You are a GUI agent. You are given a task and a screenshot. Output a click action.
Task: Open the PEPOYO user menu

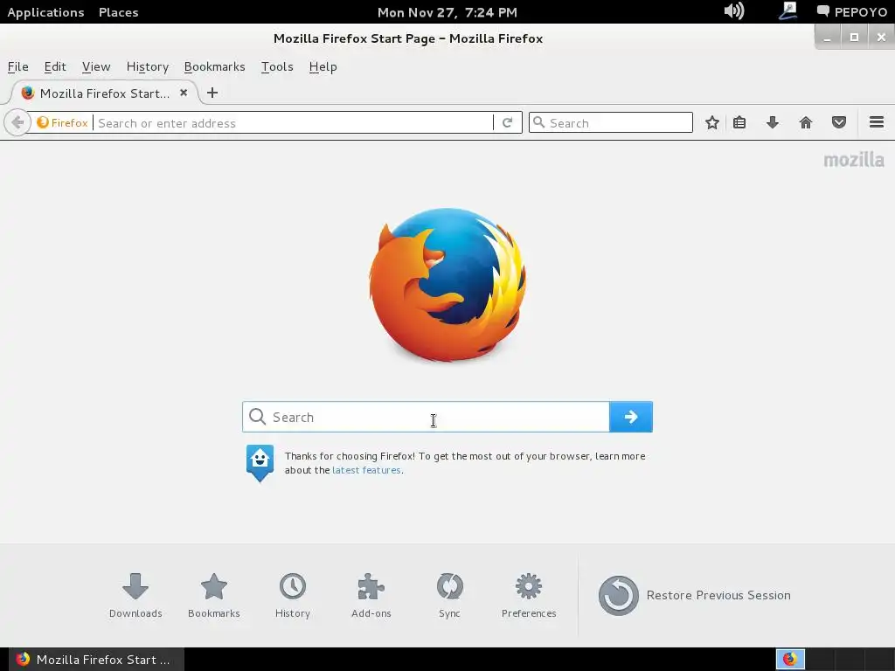(x=852, y=12)
